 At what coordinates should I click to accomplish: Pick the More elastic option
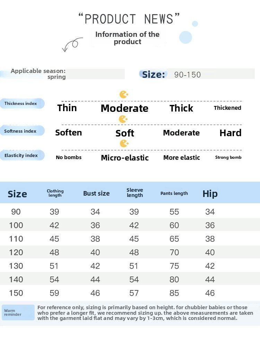click(x=182, y=157)
